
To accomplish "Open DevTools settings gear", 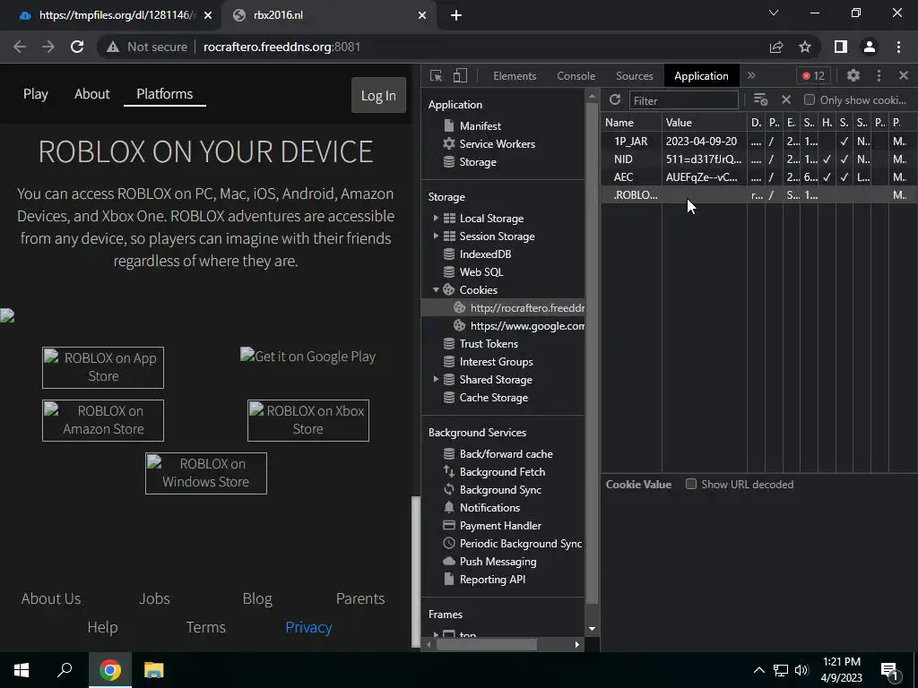I will tap(853, 75).
